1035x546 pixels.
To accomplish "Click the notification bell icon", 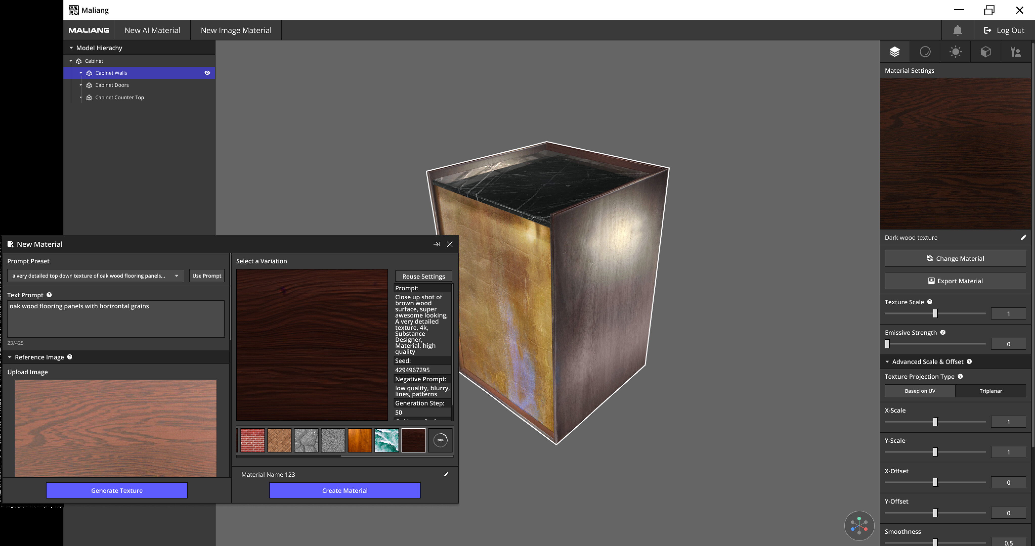I will click(957, 31).
